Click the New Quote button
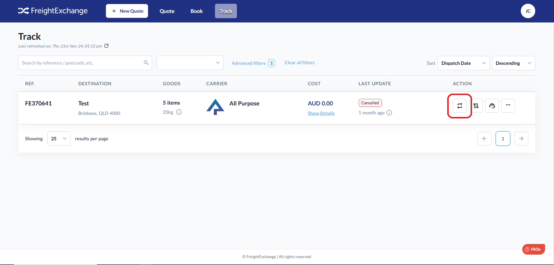This screenshot has width=554, height=265. [x=127, y=11]
